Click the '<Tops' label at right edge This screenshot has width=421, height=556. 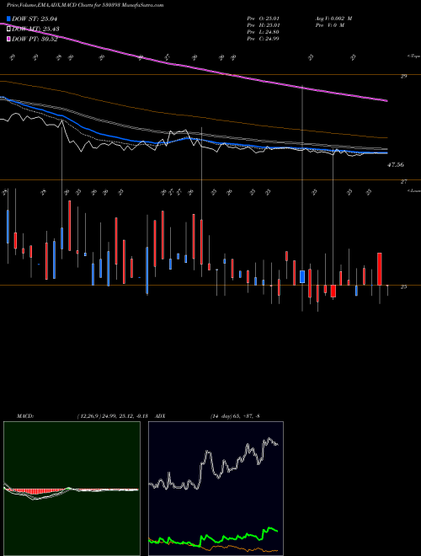(x=413, y=56)
